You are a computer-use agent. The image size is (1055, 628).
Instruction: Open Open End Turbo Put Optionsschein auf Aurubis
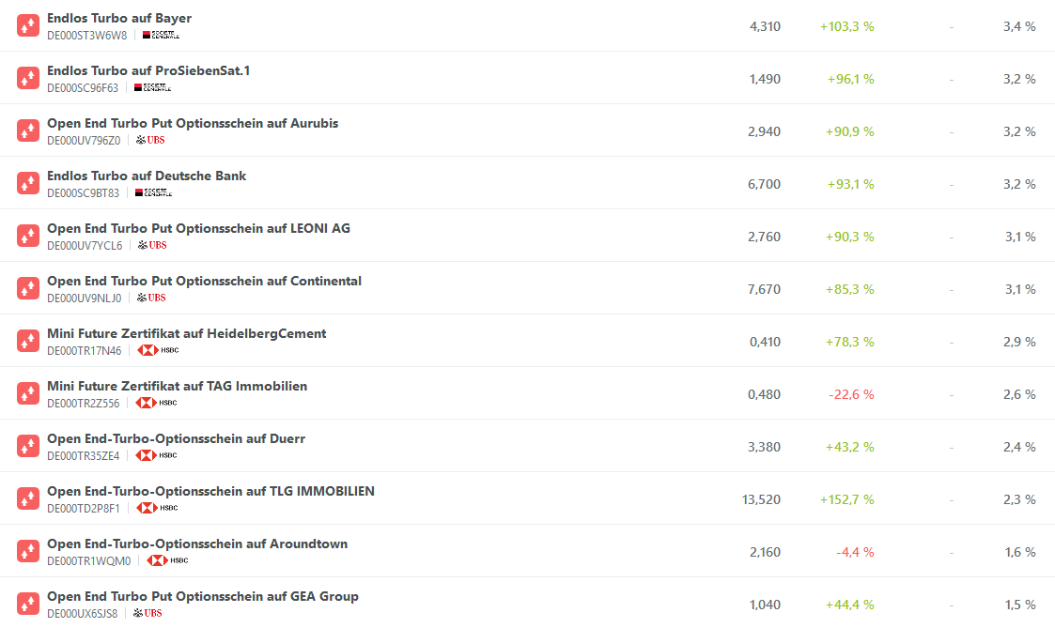(x=193, y=123)
